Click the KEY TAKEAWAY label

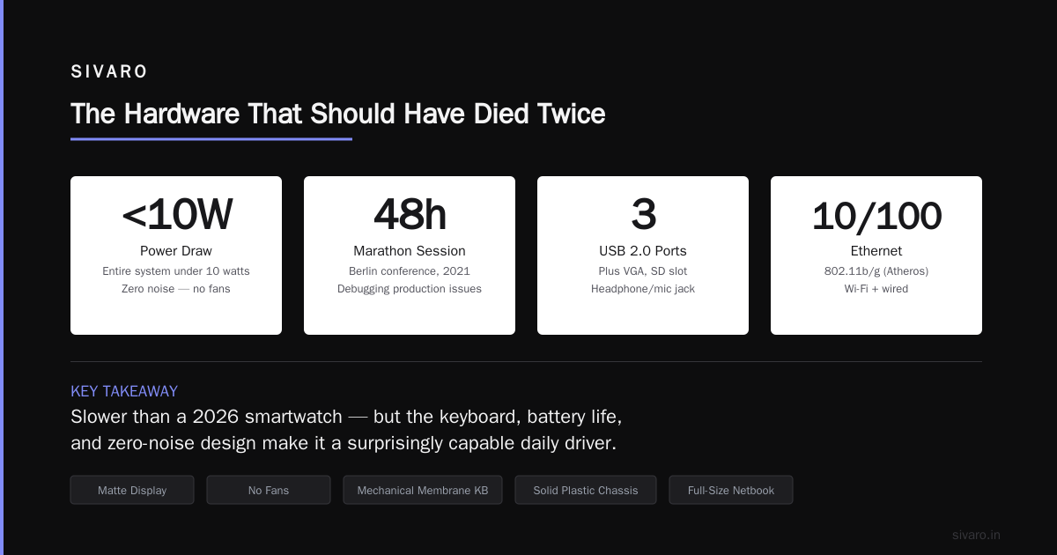point(124,391)
